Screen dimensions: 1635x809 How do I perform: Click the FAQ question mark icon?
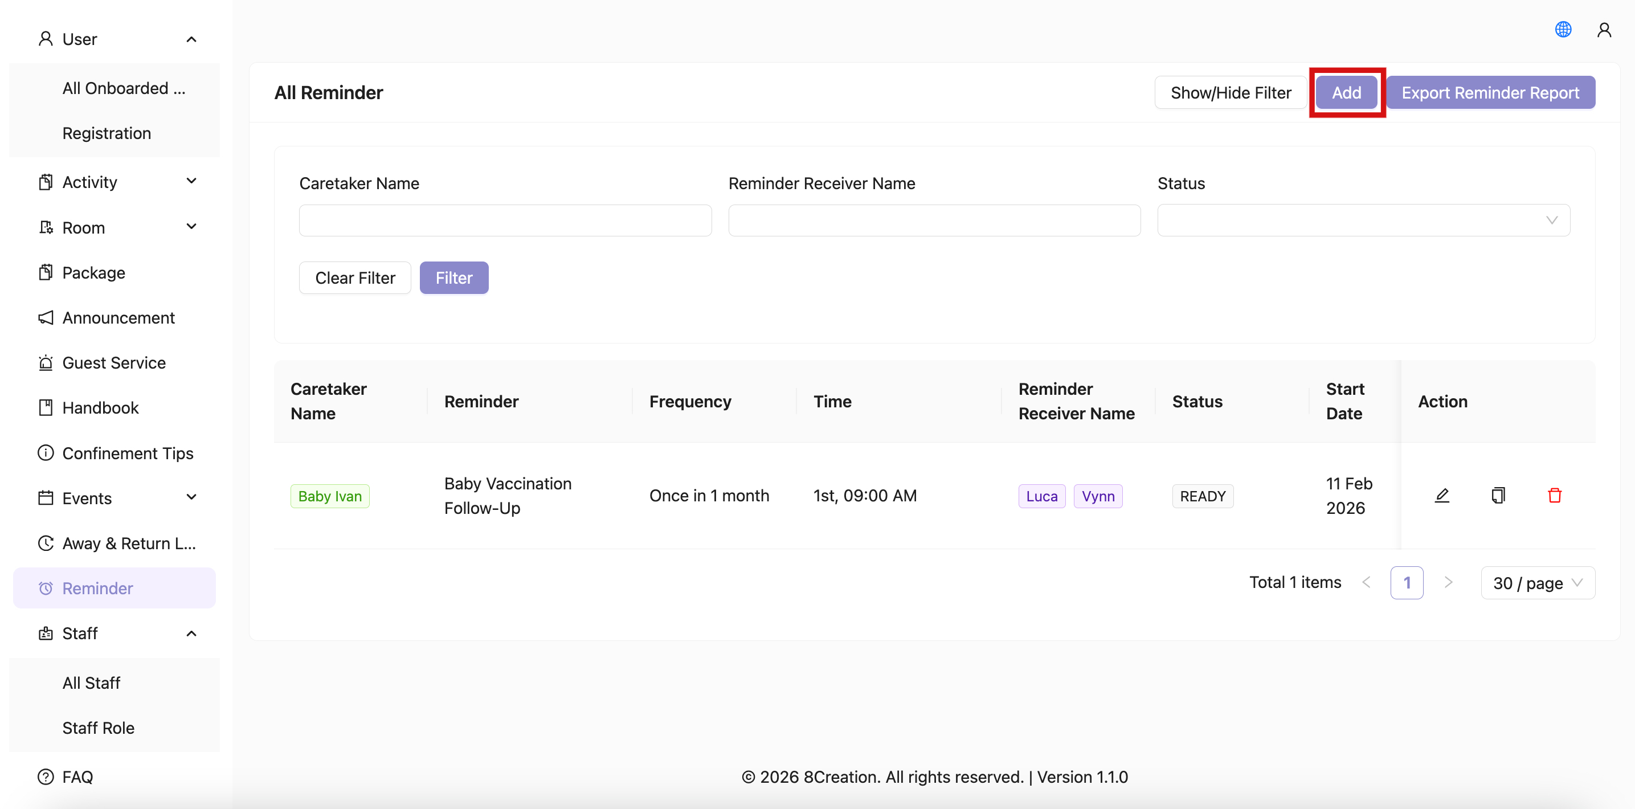point(46,777)
